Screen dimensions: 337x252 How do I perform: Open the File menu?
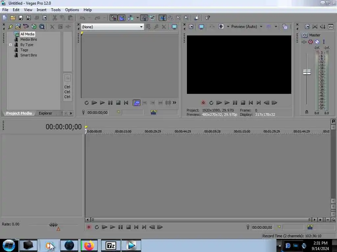pos(5,10)
